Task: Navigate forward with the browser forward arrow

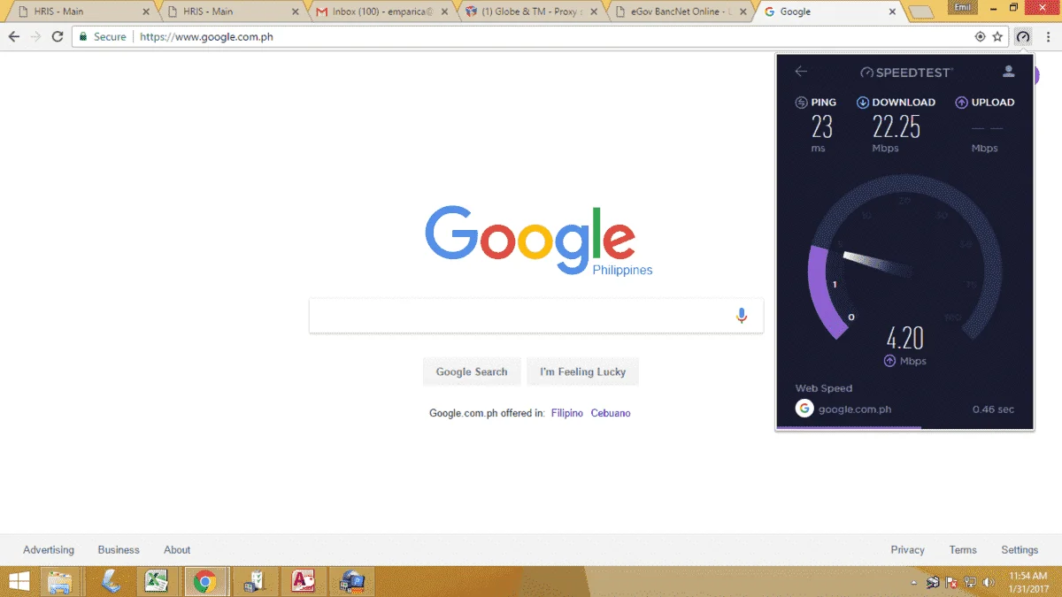Action: [35, 37]
